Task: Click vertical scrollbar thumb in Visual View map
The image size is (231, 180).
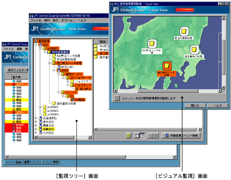Action: [x=223, y=57]
